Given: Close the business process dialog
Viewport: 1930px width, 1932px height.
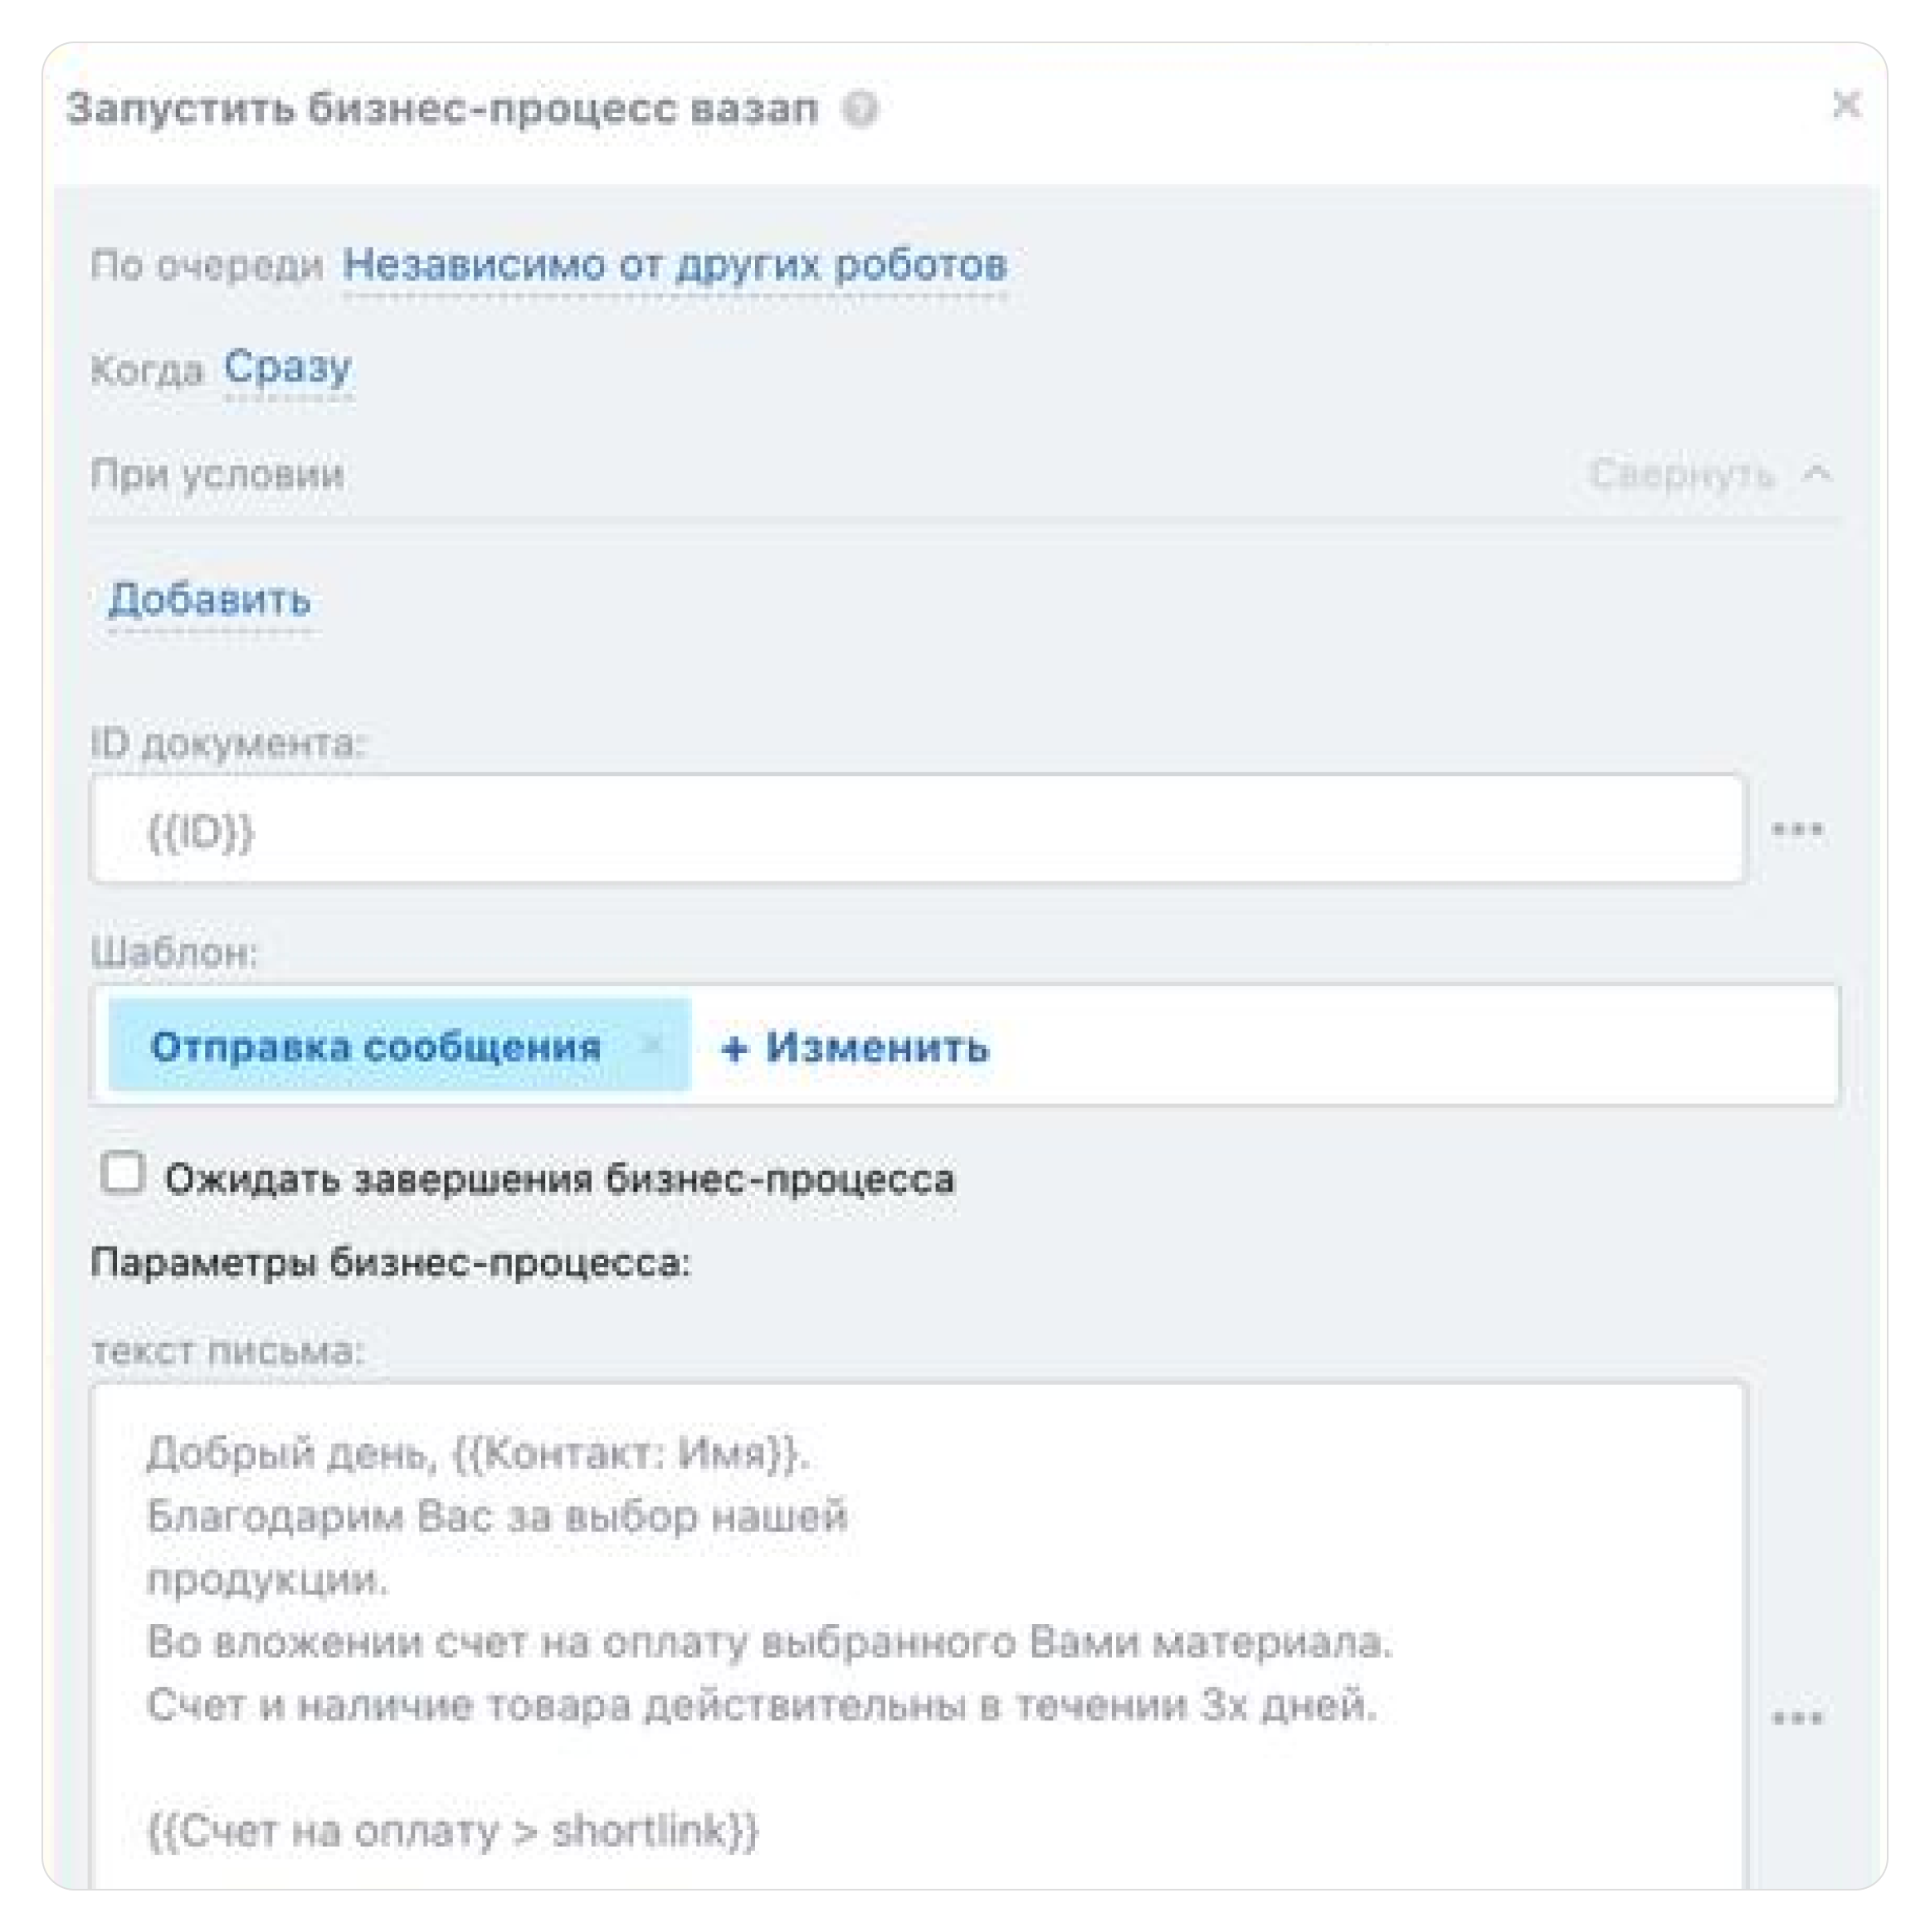Looking at the screenshot, I should tap(1849, 108).
